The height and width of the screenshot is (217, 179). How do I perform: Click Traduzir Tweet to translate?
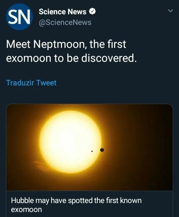(x=31, y=83)
